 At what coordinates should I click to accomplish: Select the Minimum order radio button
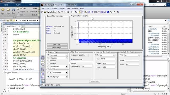(x=72, y=59)
